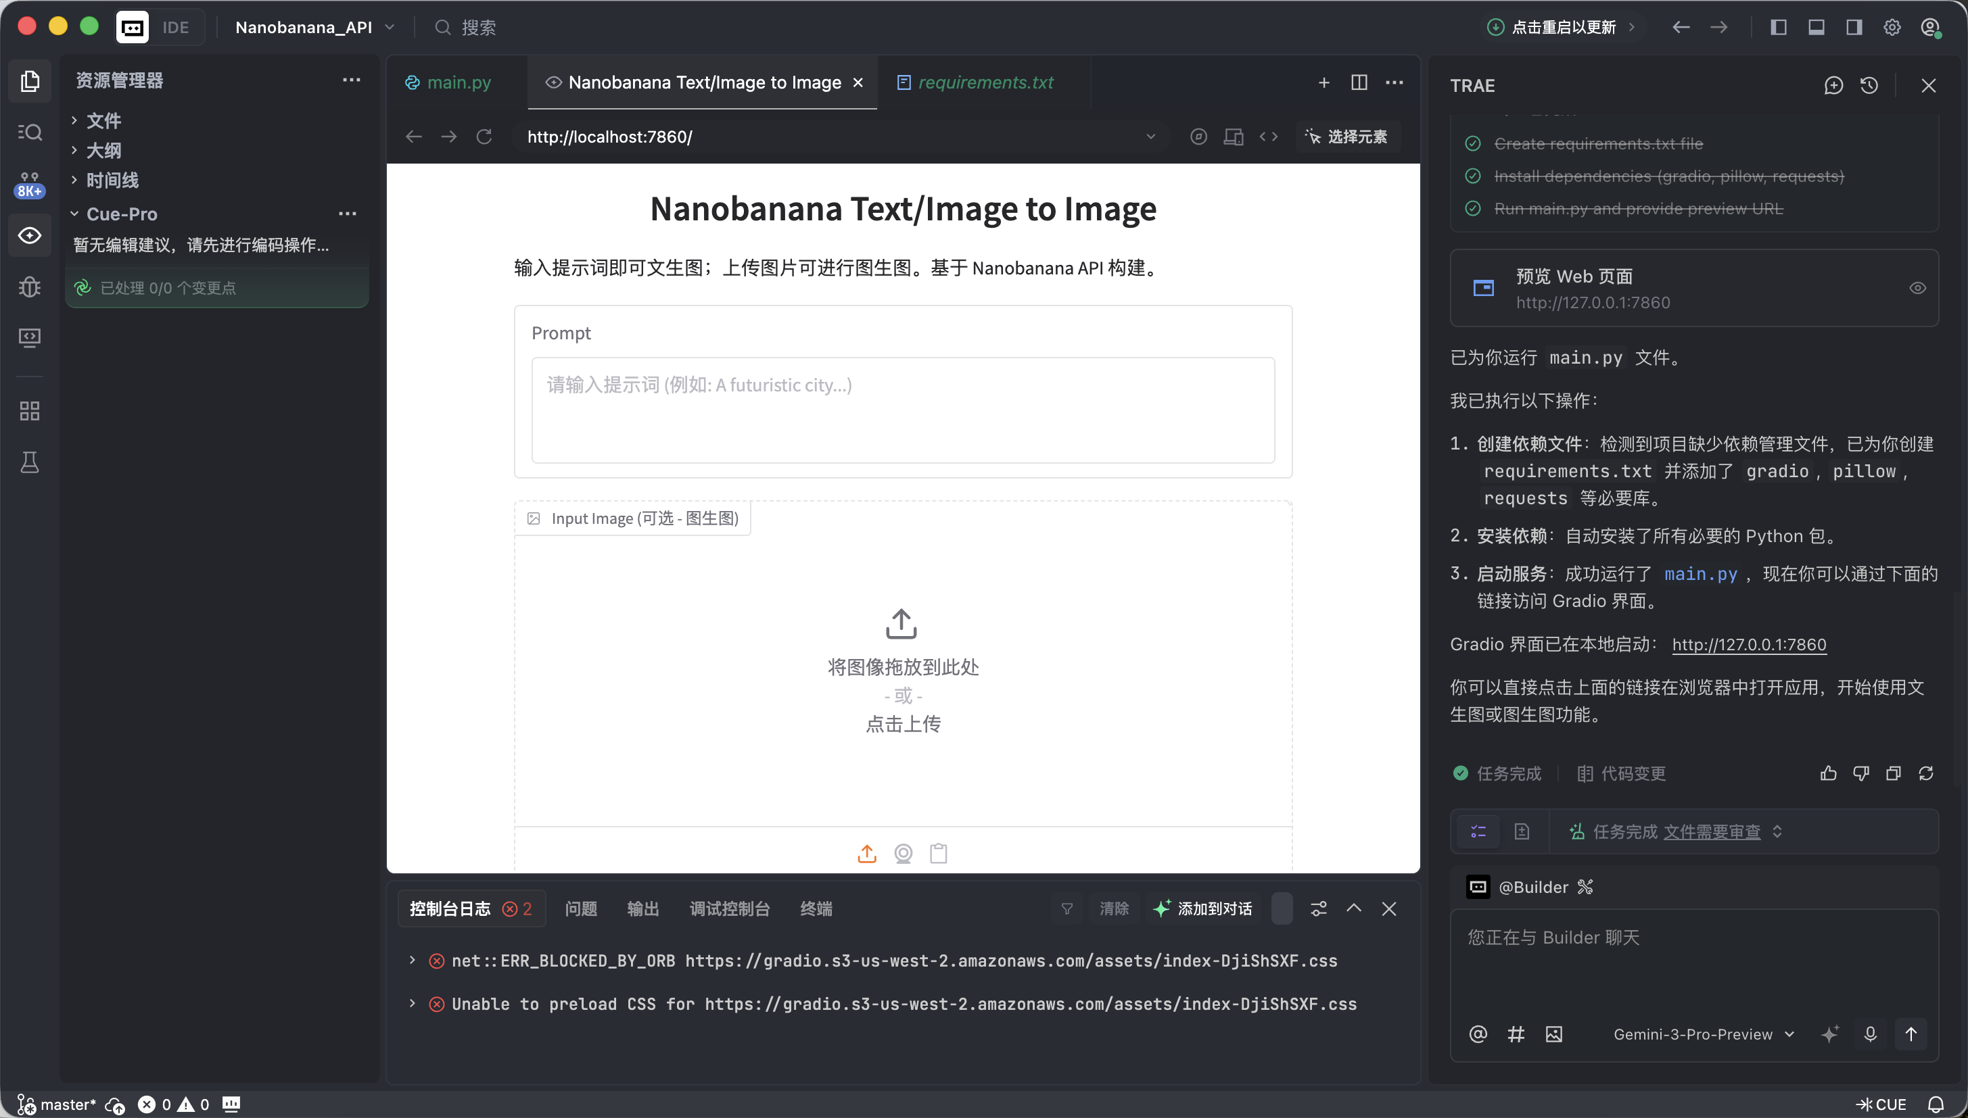The height and width of the screenshot is (1118, 1968).
Task: Open the http://127.0.0.1:7860 link in chat
Action: point(1748,644)
